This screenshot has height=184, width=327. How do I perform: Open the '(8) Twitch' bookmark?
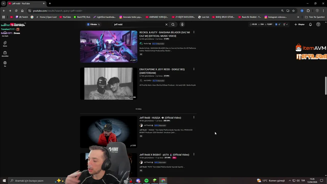pyautogui.click(x=22, y=17)
